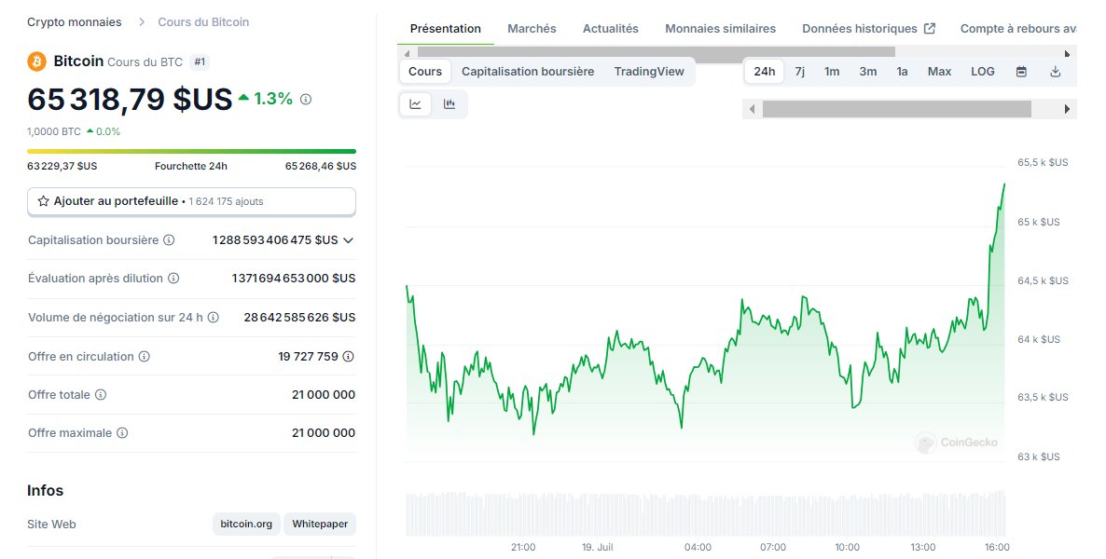Open info icon for Volume de négociation sur 24 h
The height and width of the screenshot is (559, 1106).
(213, 317)
